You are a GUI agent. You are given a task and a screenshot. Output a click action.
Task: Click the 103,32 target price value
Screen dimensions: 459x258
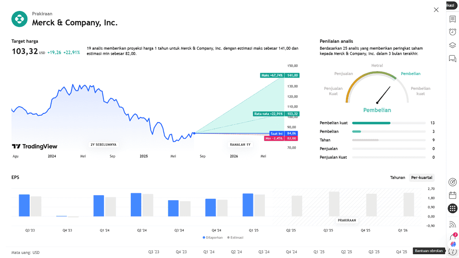25,52
